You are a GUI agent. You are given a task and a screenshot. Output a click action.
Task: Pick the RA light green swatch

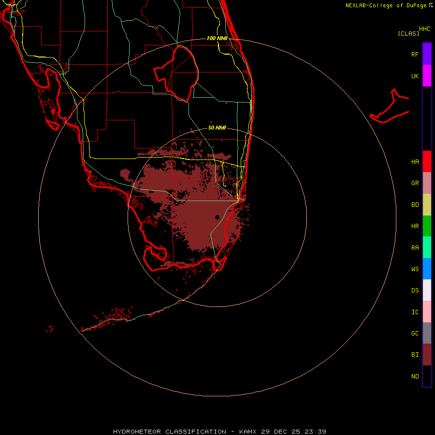tap(427, 247)
